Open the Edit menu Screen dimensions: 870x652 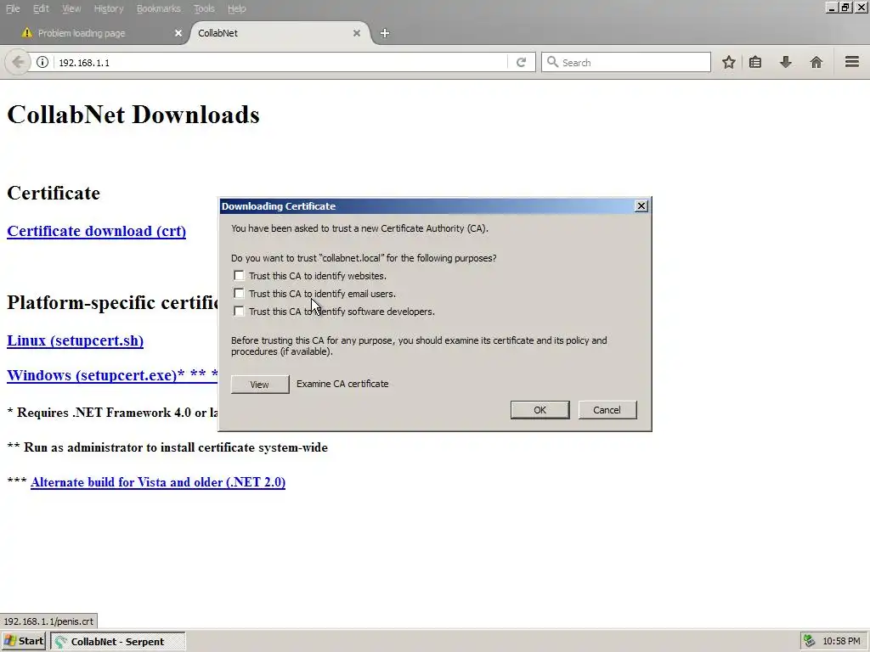[x=41, y=8]
